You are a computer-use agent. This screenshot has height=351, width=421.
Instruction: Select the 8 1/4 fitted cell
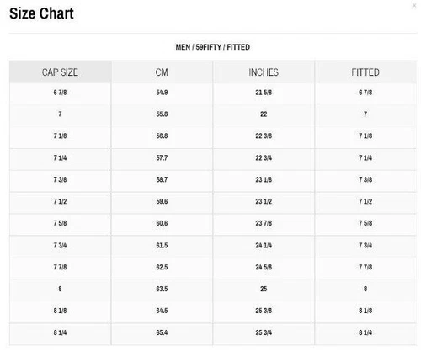point(365,332)
